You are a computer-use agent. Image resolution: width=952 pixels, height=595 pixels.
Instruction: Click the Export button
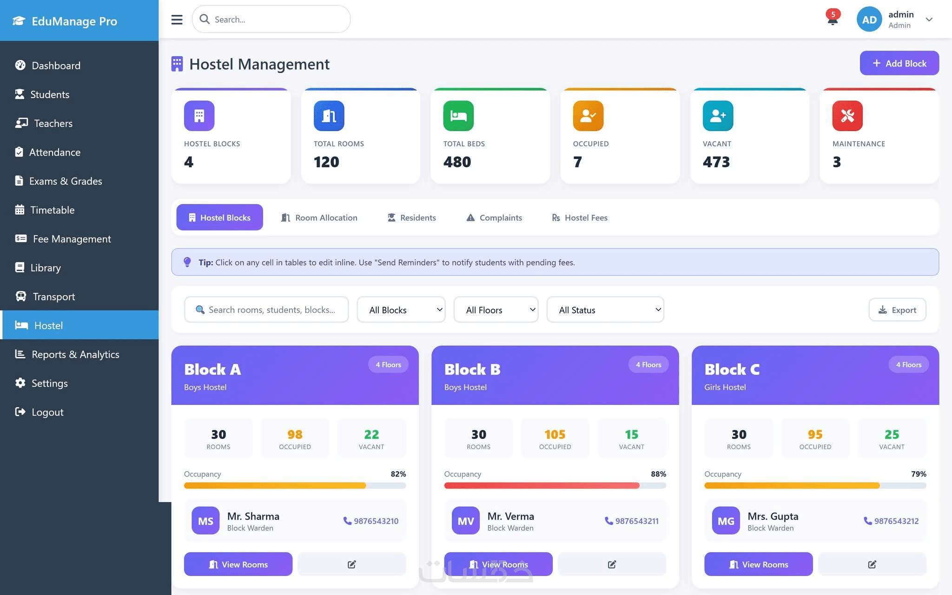tap(897, 310)
